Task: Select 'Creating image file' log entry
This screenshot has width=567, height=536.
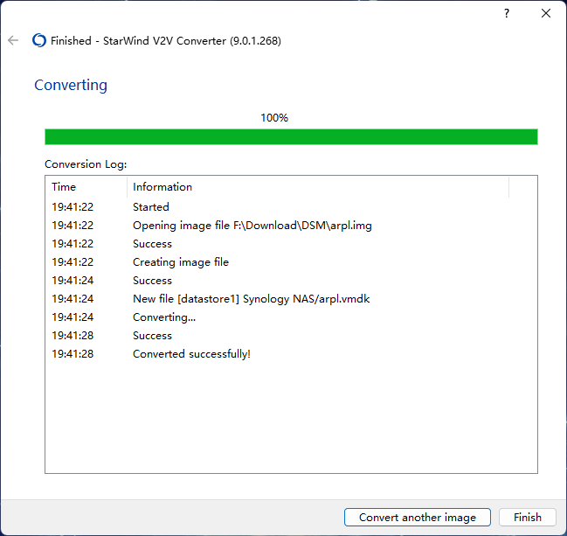Action: tap(291, 262)
